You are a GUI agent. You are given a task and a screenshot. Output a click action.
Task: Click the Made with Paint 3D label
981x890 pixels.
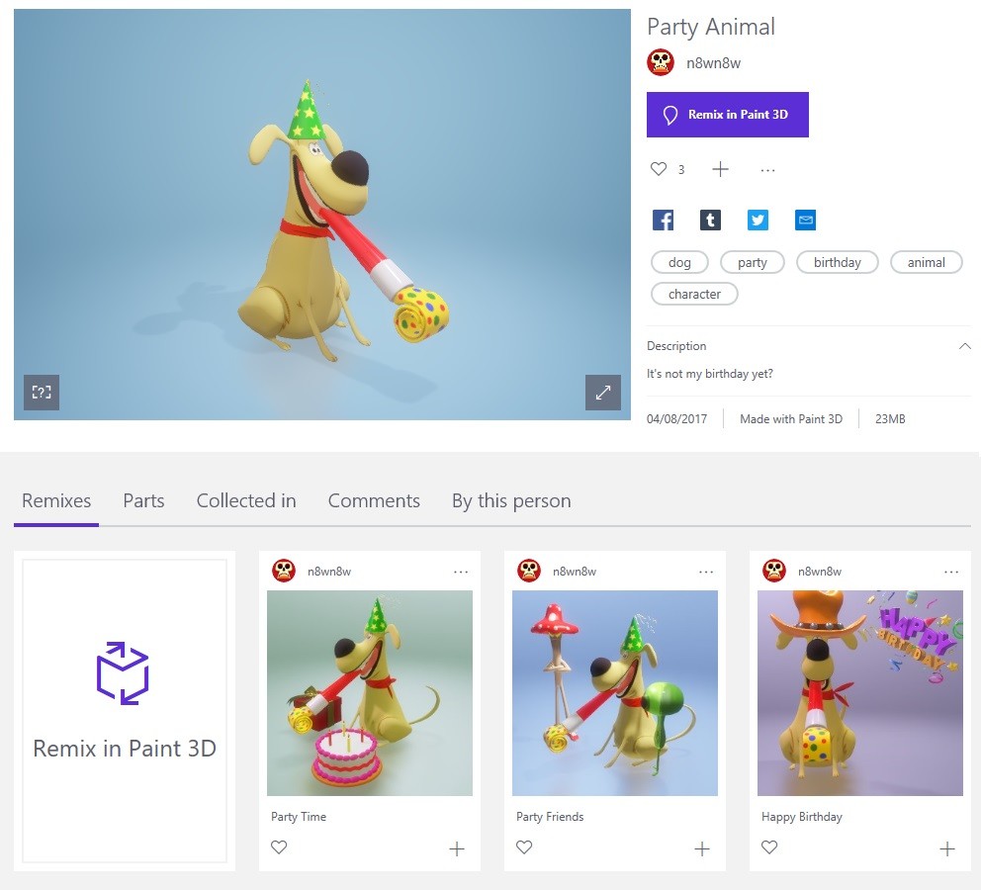(x=791, y=419)
